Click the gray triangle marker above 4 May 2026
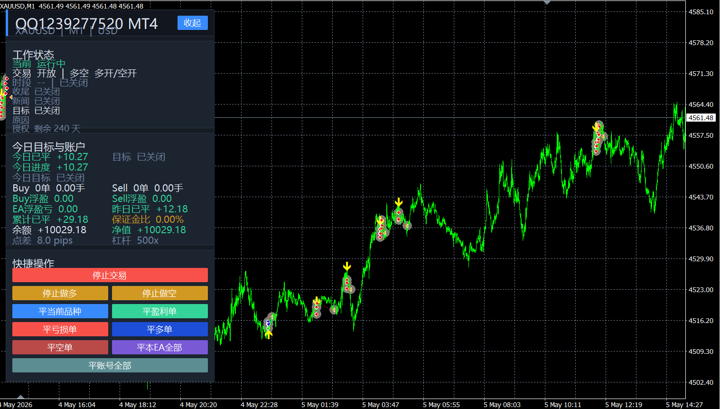Screen dimensions: 720x409 (20, 397)
